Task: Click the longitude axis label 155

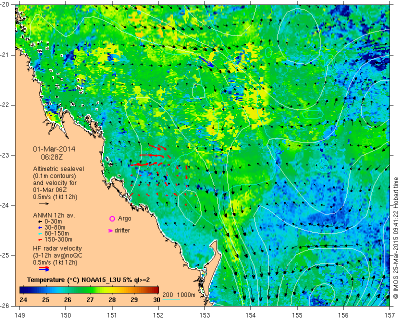Action: tap(297, 315)
